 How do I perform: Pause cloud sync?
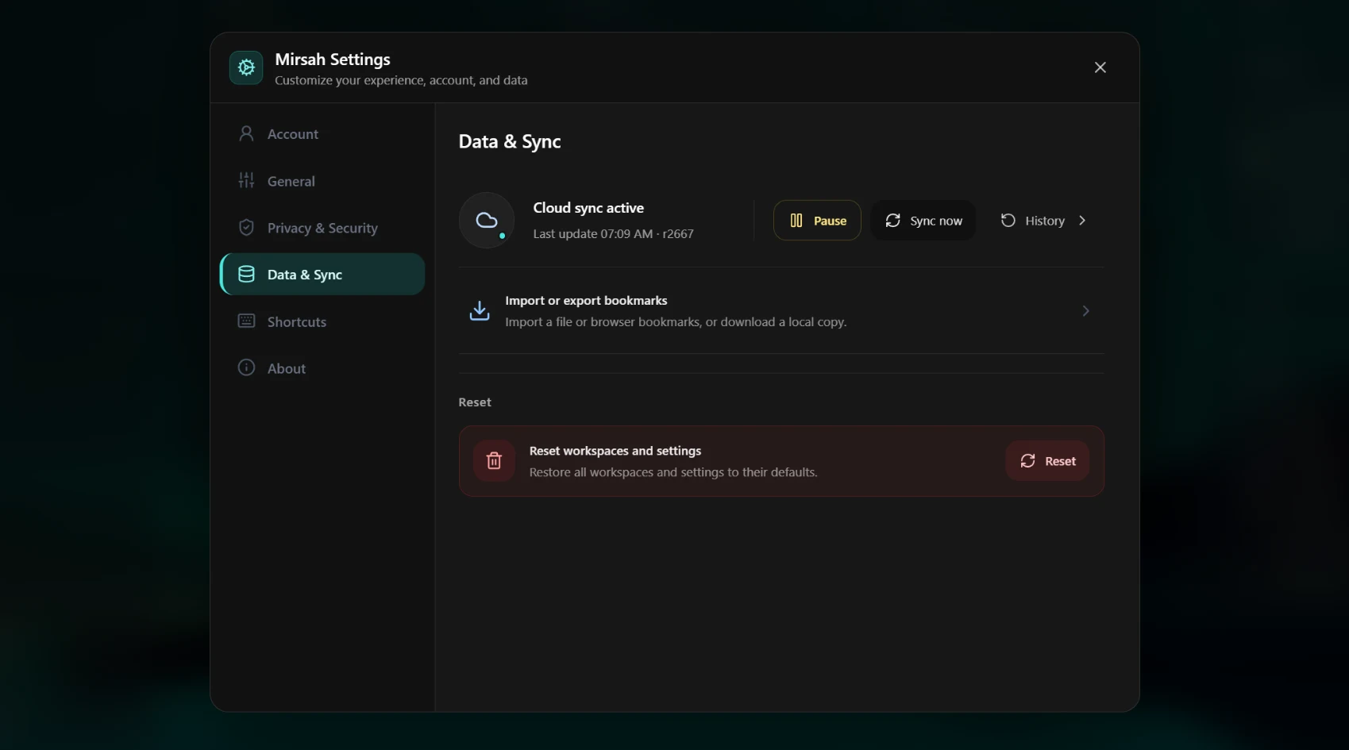[x=817, y=221]
